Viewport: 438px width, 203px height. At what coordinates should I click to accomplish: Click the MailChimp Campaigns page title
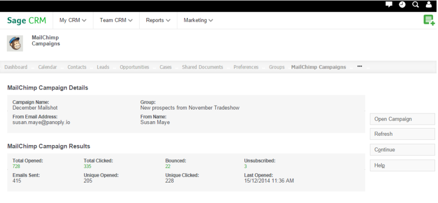coord(46,40)
